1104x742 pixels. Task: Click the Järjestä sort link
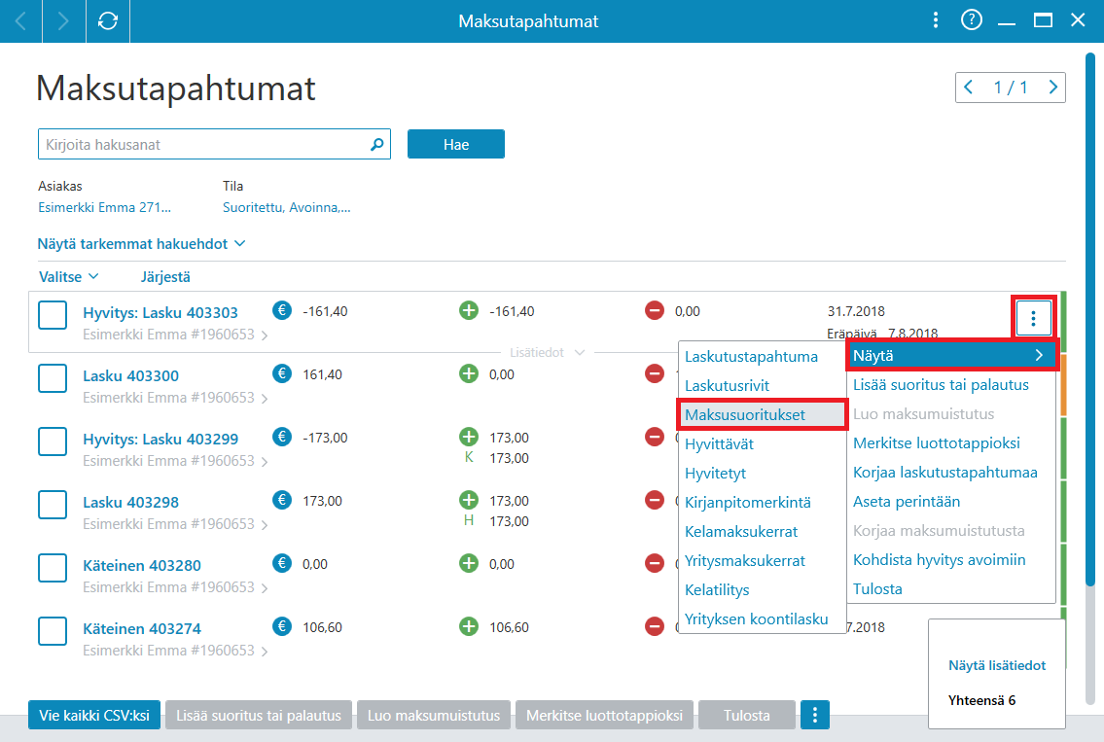coord(165,276)
